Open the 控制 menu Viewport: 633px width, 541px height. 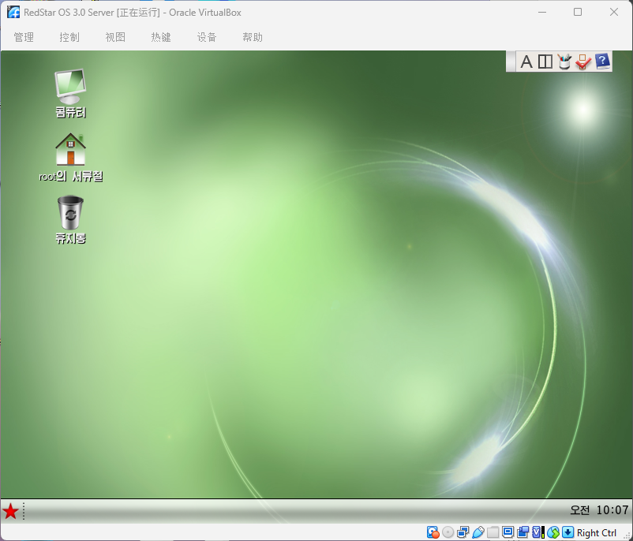point(69,37)
